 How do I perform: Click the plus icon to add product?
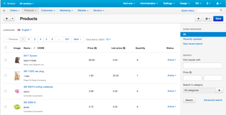[x=198, y=19]
